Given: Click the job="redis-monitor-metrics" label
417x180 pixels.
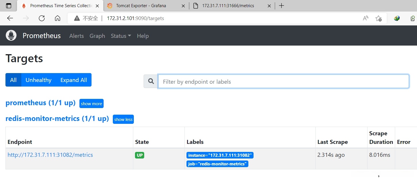Looking at the screenshot, I should pos(217,164).
